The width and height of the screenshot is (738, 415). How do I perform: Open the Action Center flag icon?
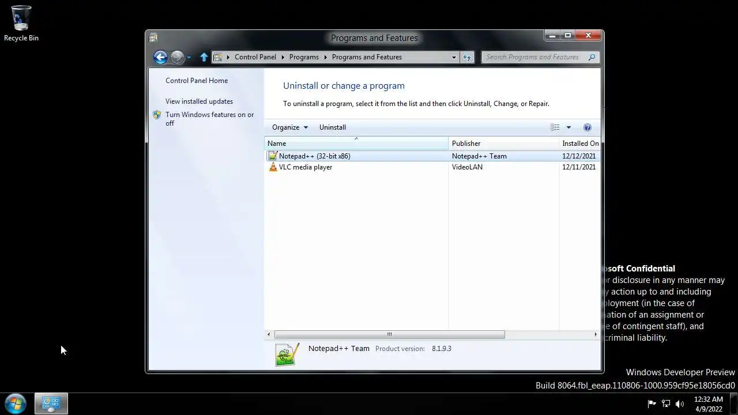[652, 404]
